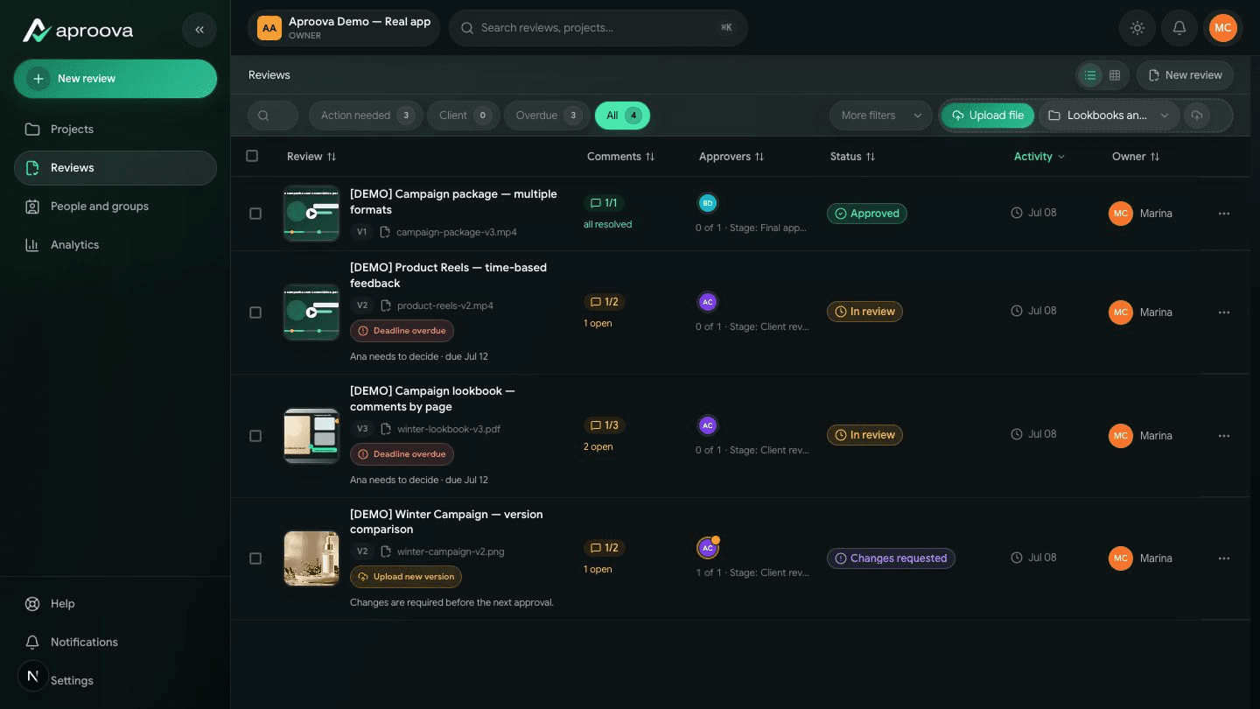This screenshot has width=1260, height=709.
Task: Toggle the light/dark theme sun icon
Action: 1137,28
